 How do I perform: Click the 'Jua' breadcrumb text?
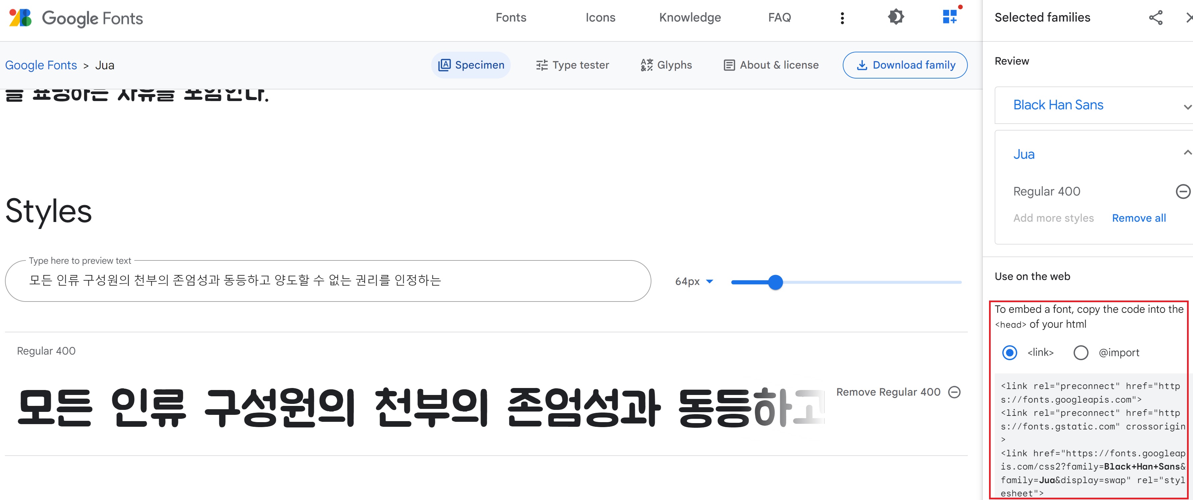(105, 65)
